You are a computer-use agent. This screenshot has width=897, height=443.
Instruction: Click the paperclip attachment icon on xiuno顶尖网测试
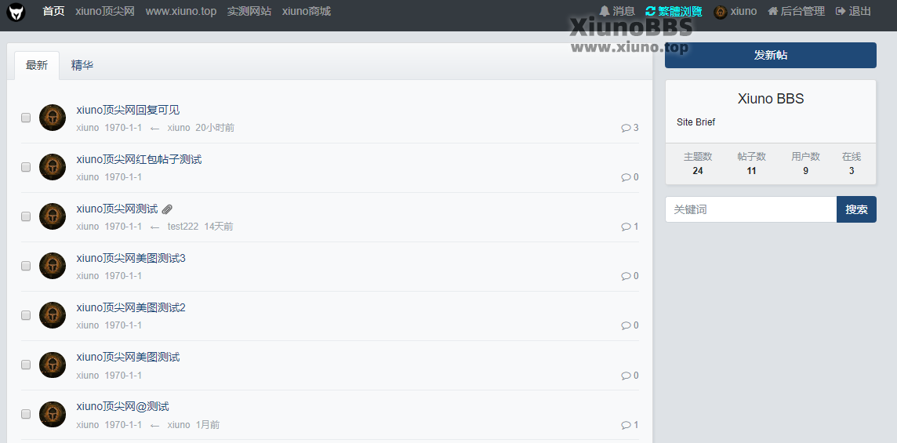[167, 209]
